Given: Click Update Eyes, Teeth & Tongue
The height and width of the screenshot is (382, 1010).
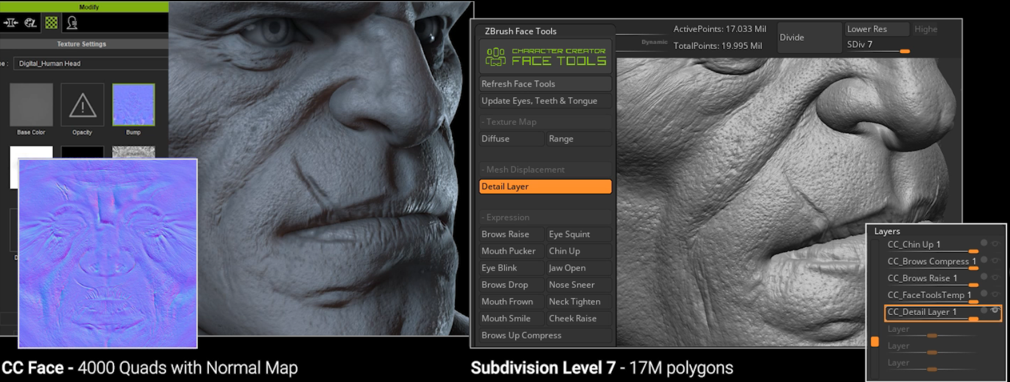Looking at the screenshot, I should pos(545,100).
